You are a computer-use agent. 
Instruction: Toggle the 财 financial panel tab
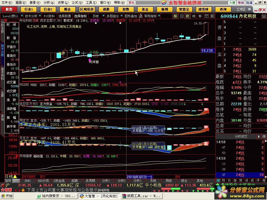point(223,180)
